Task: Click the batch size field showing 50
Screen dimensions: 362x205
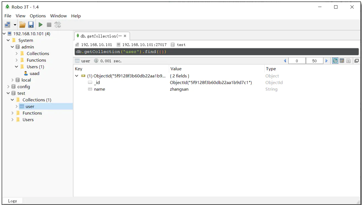Action: click(x=315, y=61)
